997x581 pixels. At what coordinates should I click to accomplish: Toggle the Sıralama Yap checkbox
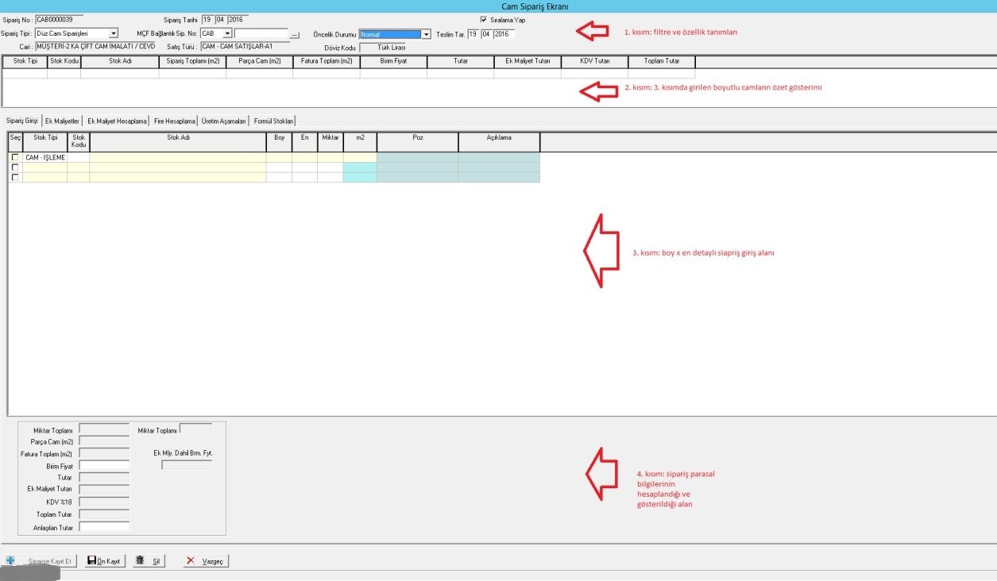click(483, 20)
